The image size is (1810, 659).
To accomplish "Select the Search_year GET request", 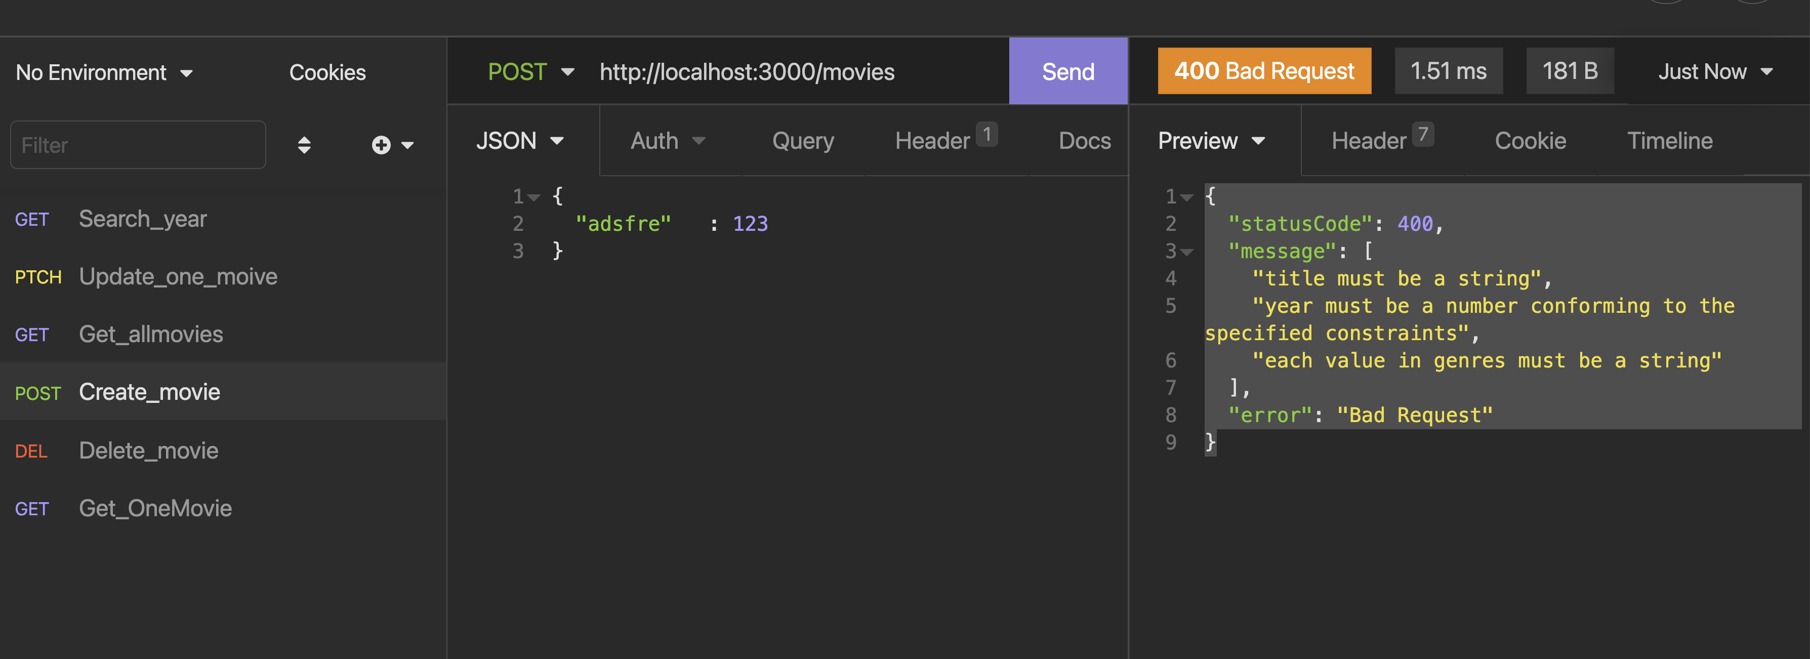I will coord(143,219).
